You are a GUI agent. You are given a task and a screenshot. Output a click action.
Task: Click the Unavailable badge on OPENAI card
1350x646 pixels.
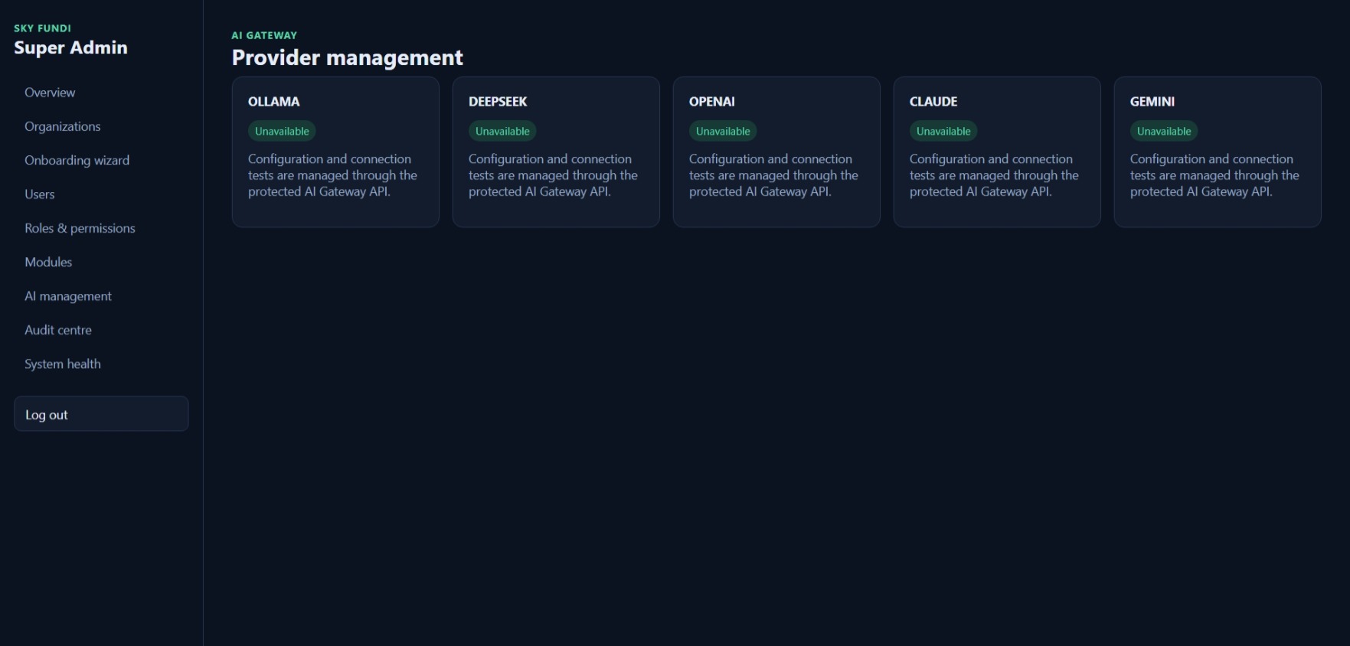click(723, 131)
